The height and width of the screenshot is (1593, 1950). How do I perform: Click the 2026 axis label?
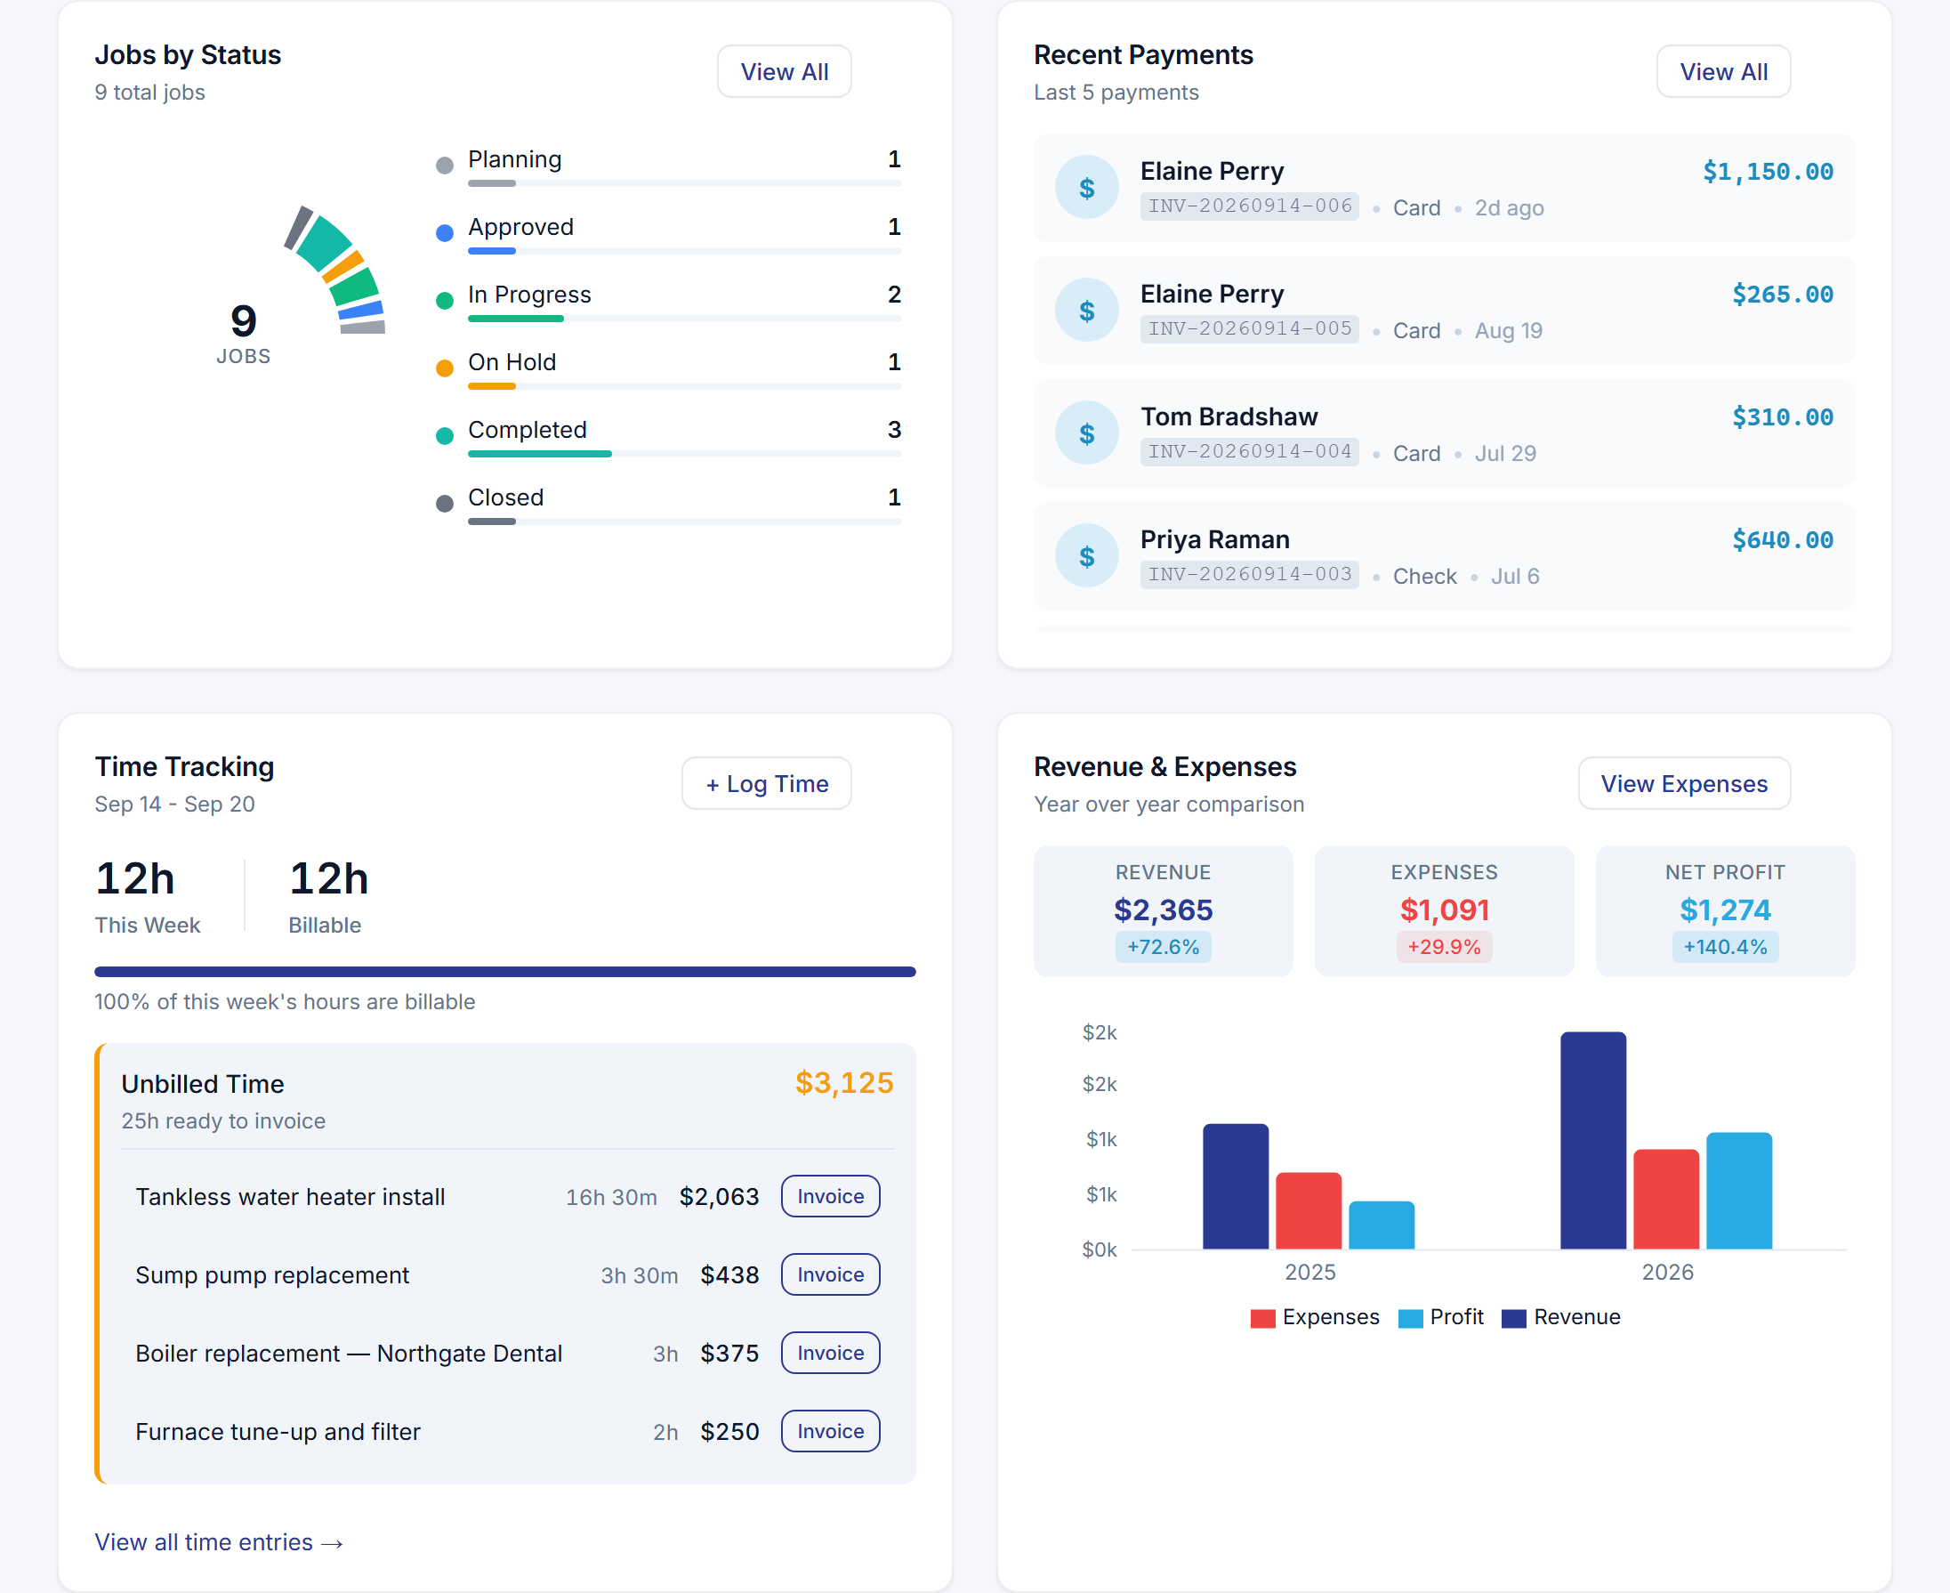[1666, 1272]
